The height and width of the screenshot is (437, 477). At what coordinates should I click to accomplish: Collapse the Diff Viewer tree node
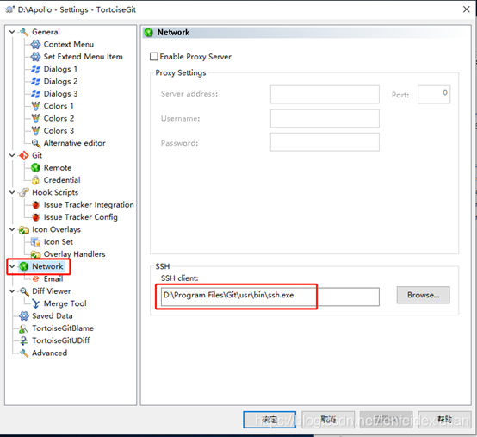[x=12, y=291]
